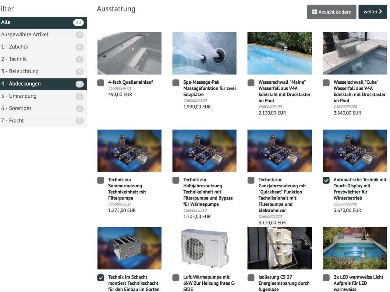Open the '7 - Fracht' filter category
This screenshot has width=390, height=292.
click(43, 121)
